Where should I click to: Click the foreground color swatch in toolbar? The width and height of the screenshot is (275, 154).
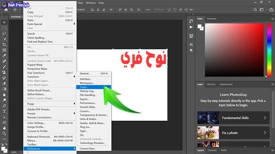[3, 149]
